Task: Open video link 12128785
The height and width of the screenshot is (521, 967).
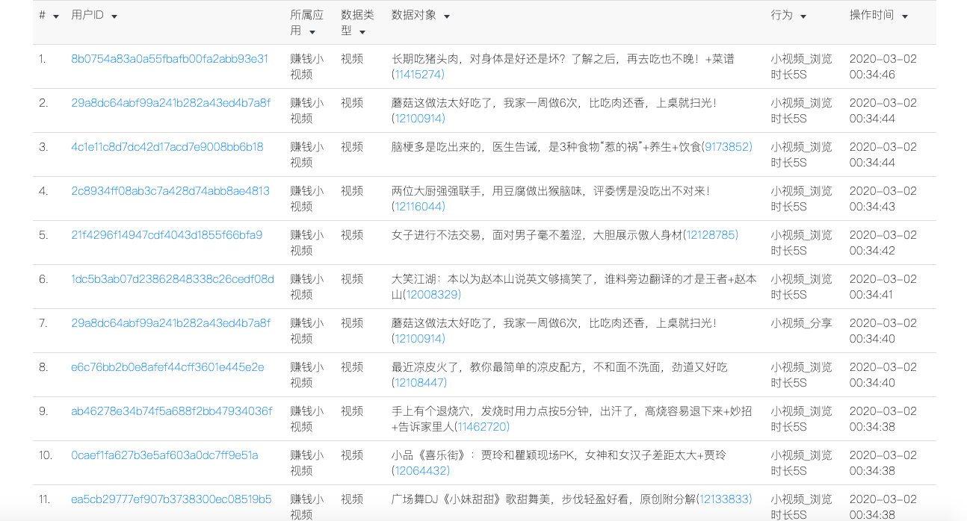Action: pyautogui.click(x=711, y=235)
